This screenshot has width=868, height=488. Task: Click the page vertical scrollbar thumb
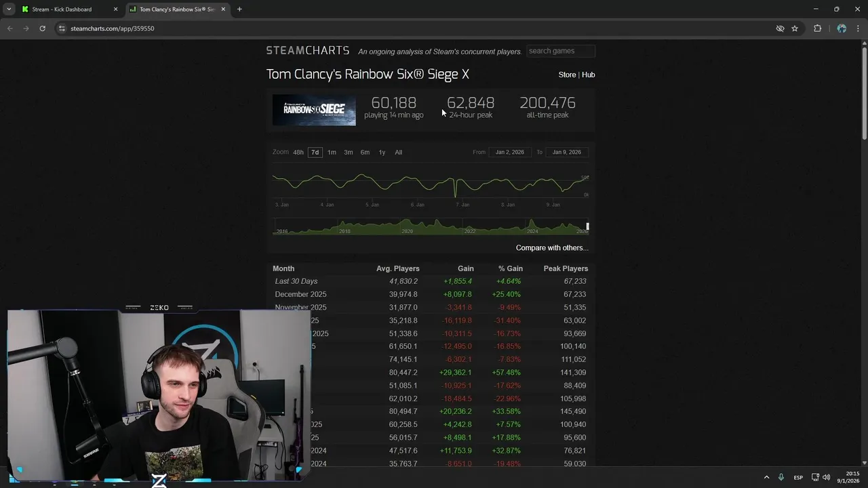coord(864,94)
